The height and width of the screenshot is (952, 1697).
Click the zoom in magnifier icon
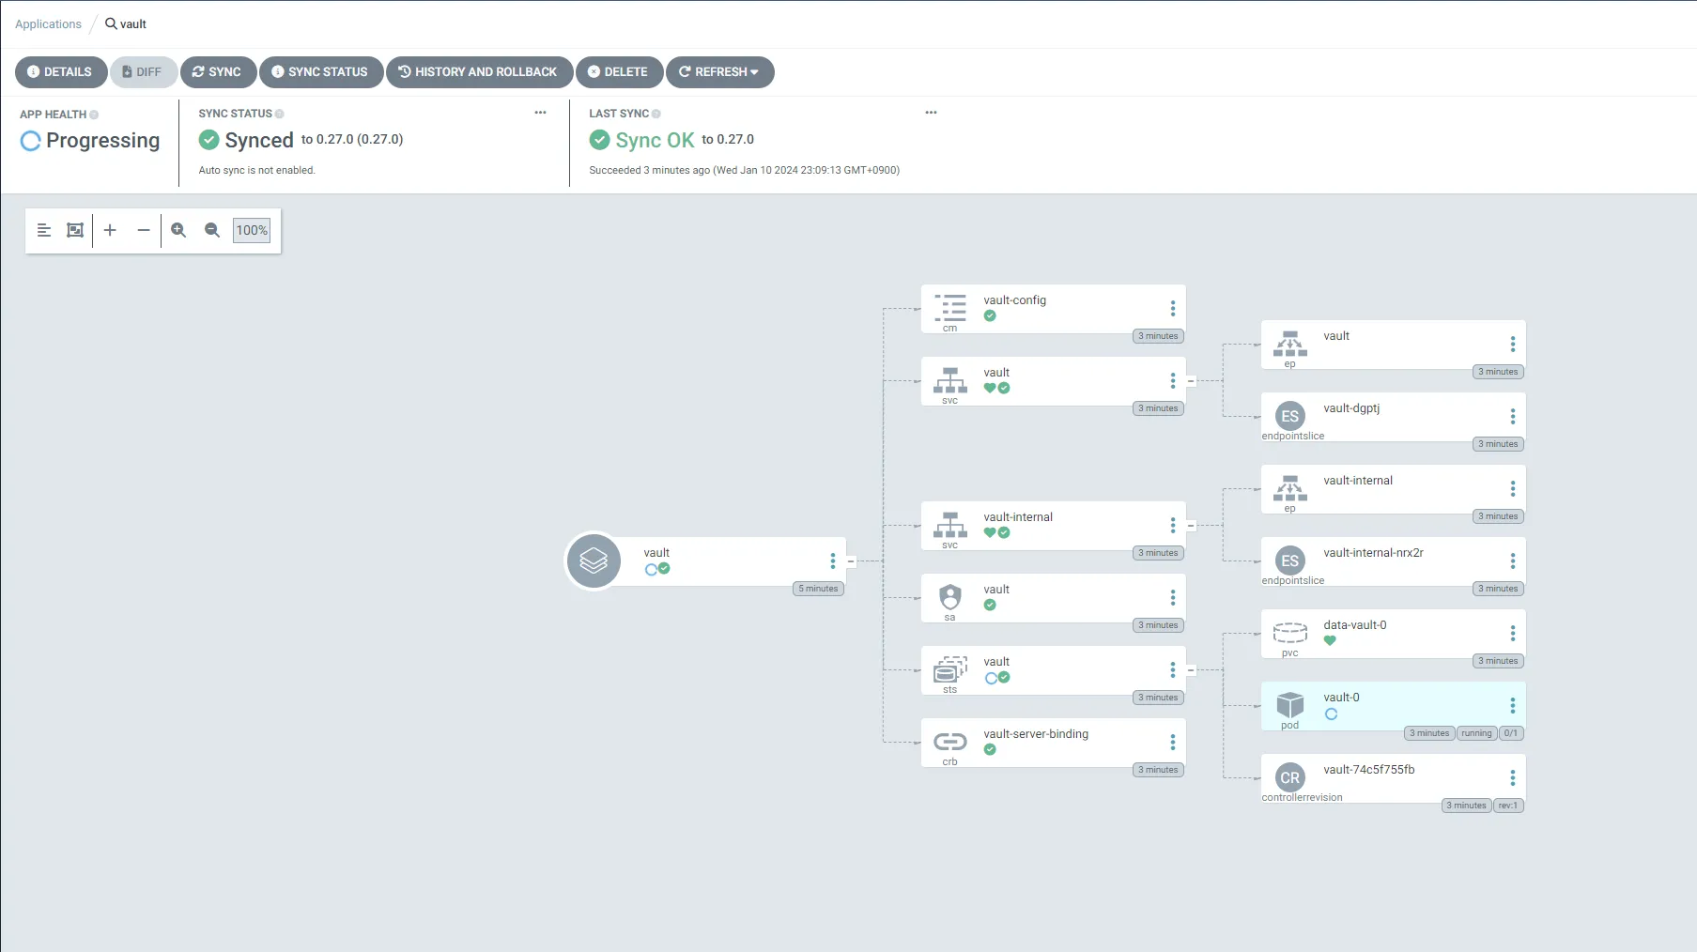pos(178,230)
